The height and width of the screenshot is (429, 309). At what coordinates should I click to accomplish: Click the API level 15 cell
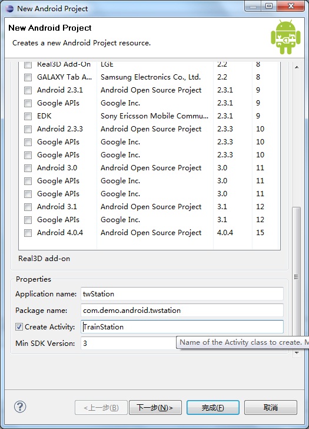click(x=260, y=233)
